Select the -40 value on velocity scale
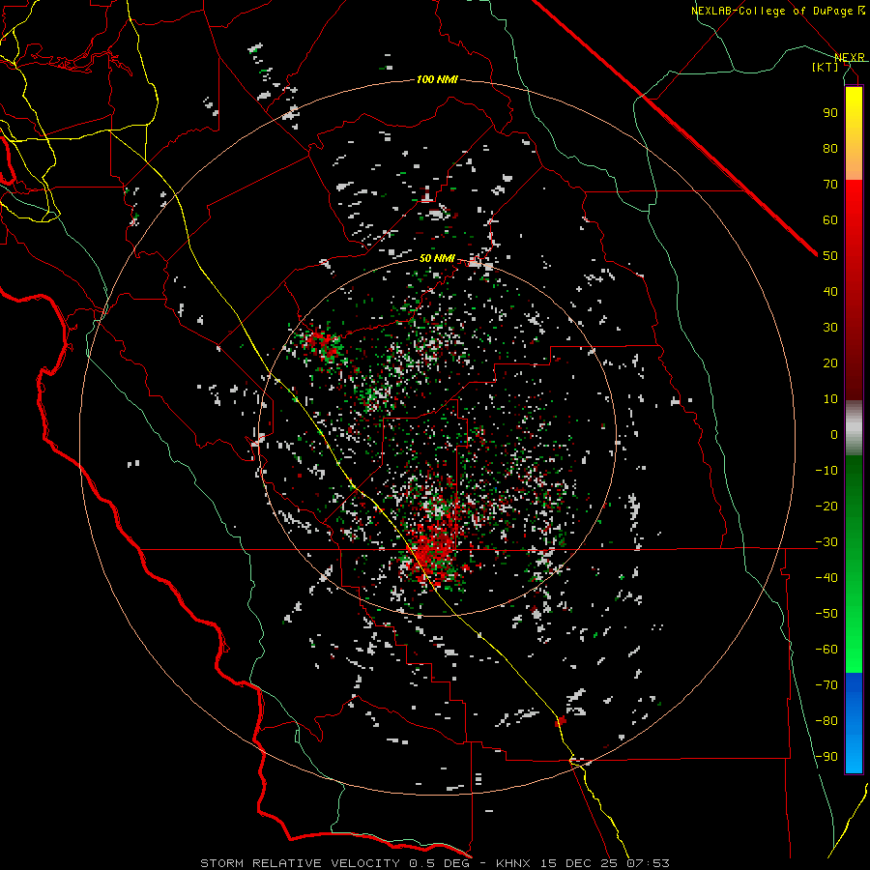The width and height of the screenshot is (870, 870). (826, 578)
